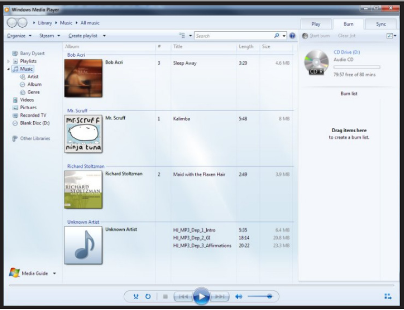
Task: Stop playback with the Stop button
Action: pos(165,297)
